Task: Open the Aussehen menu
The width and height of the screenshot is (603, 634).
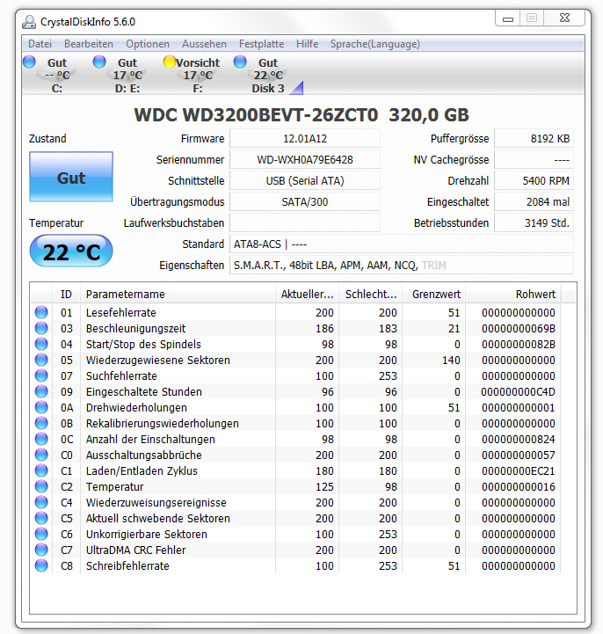Action: coord(204,44)
